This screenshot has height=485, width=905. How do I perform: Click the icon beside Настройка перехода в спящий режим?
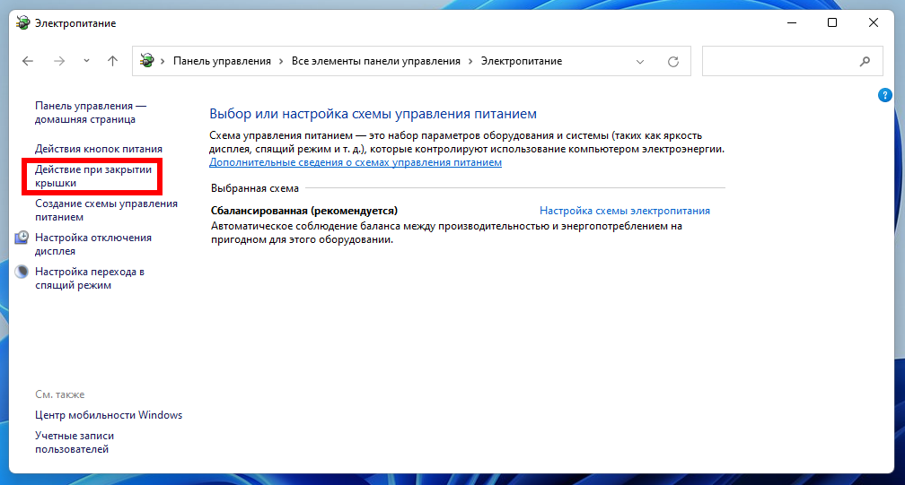22,272
